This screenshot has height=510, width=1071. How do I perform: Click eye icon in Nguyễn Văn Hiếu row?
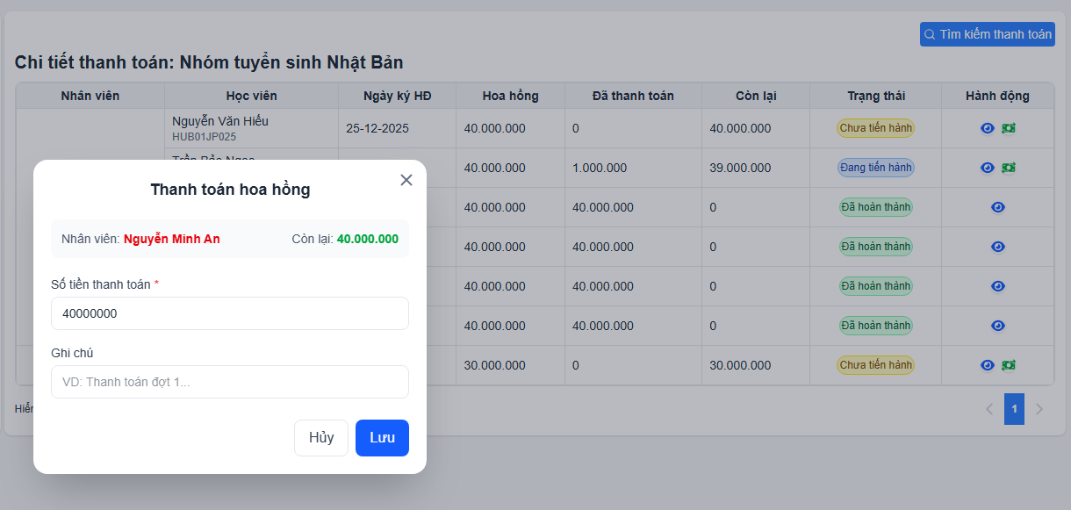988,128
